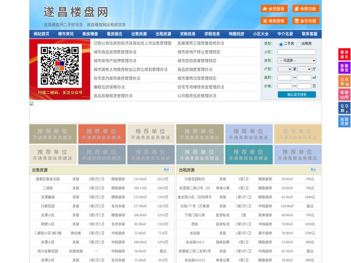Image resolution: width=351 pixels, height=263 pixels.
Task: Open 新房楼盘 navigation item
Action: coord(90,34)
